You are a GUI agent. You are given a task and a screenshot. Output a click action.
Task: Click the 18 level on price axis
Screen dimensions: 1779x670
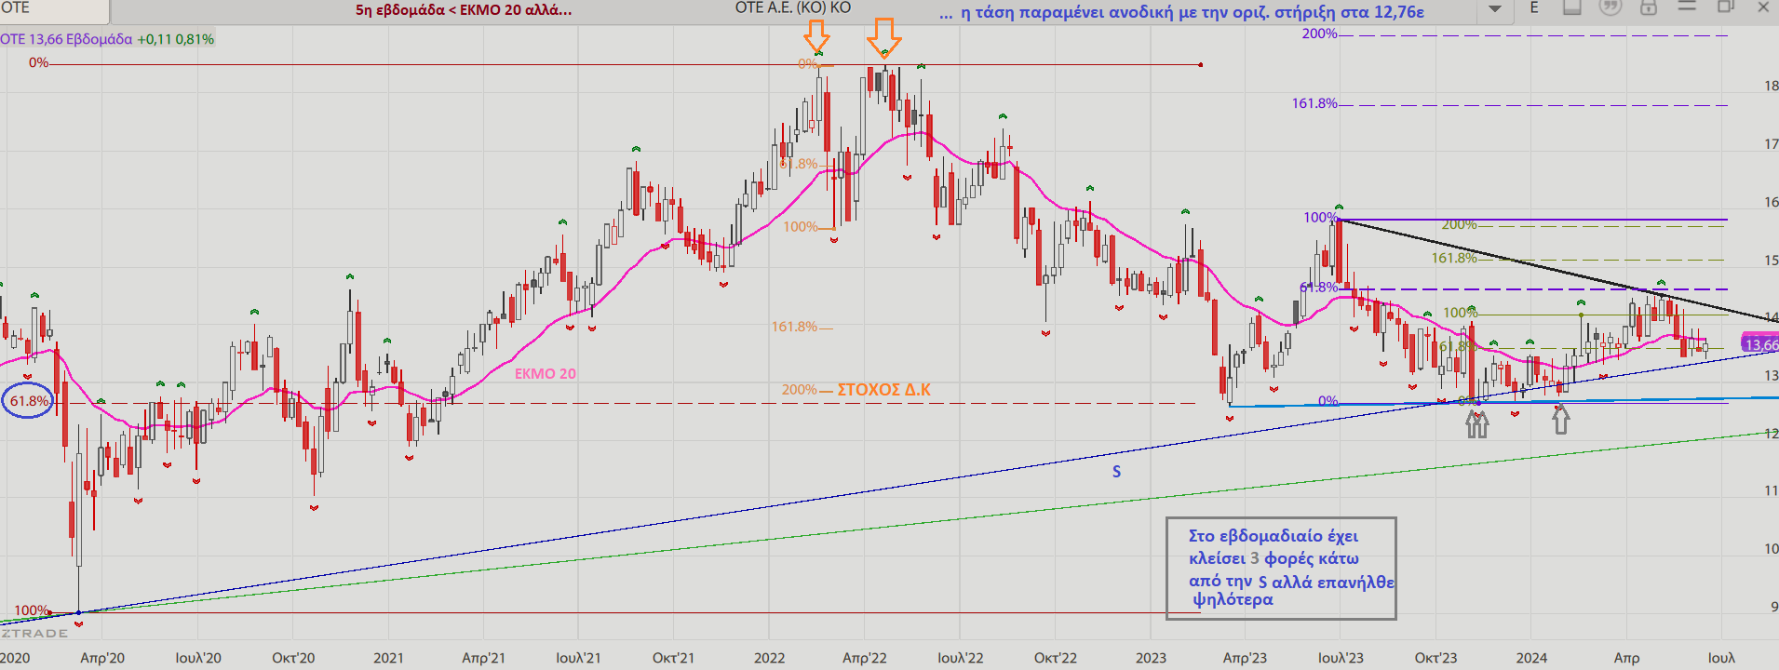point(1771,86)
